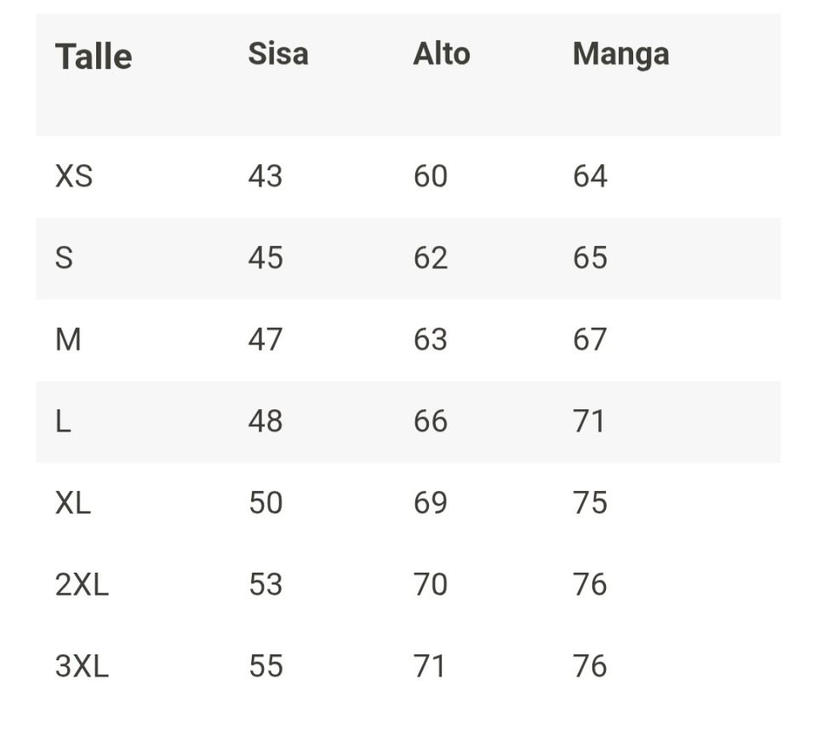This screenshot has width=817, height=742.
Task: Click the Alto column header
Action: pos(441,54)
